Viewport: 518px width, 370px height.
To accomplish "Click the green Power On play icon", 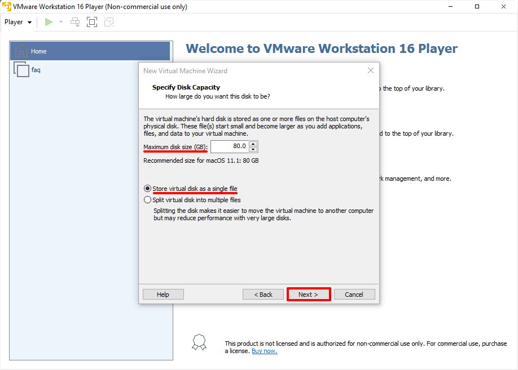I will pyautogui.click(x=49, y=22).
